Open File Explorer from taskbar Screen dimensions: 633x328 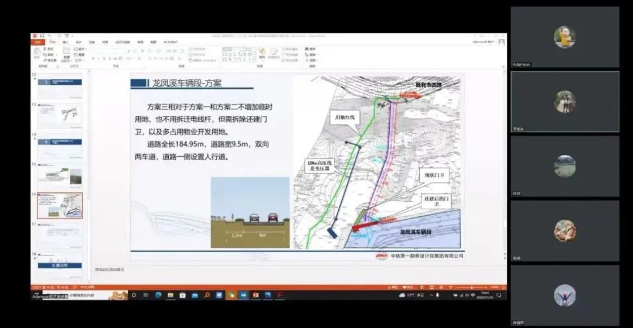(171, 295)
